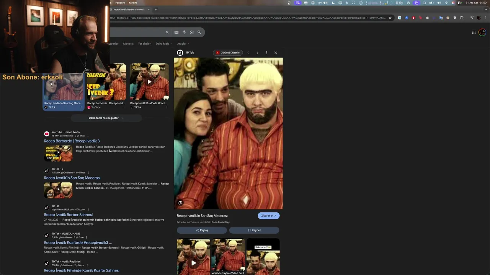Viewport: 490px width, 275px height.
Task: Search inside image with Lens overlay icon
Action: [180, 203]
